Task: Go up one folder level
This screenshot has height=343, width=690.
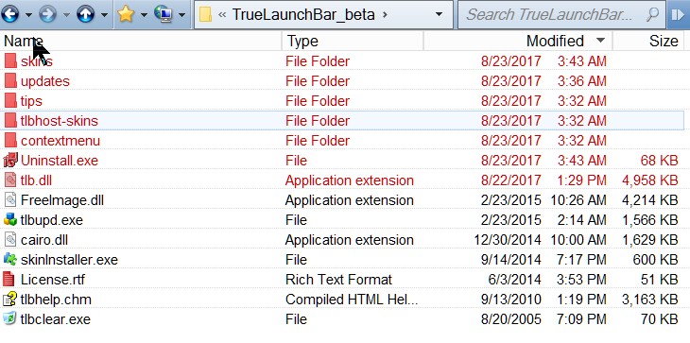Action: (85, 14)
